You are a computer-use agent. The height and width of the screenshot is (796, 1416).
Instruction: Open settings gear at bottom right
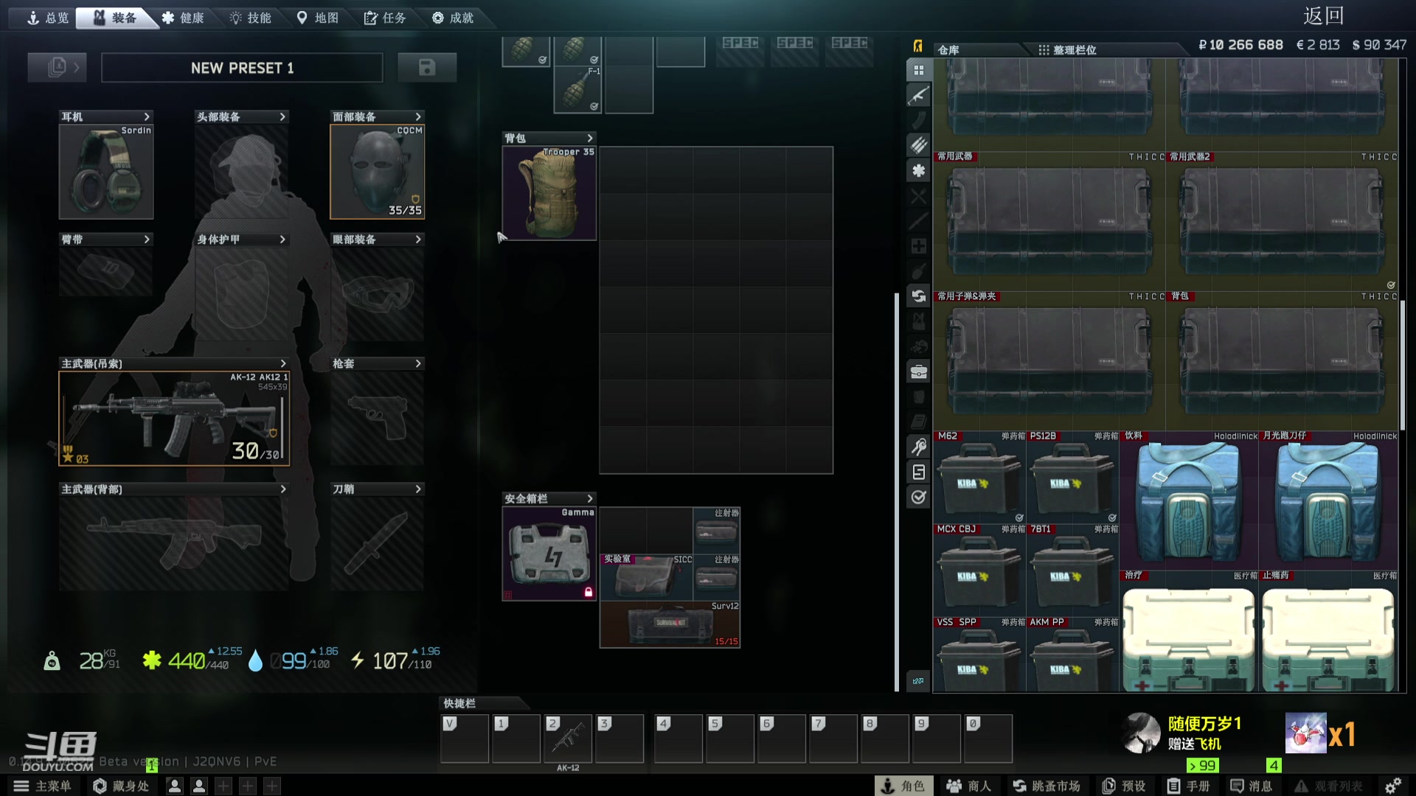click(1393, 786)
